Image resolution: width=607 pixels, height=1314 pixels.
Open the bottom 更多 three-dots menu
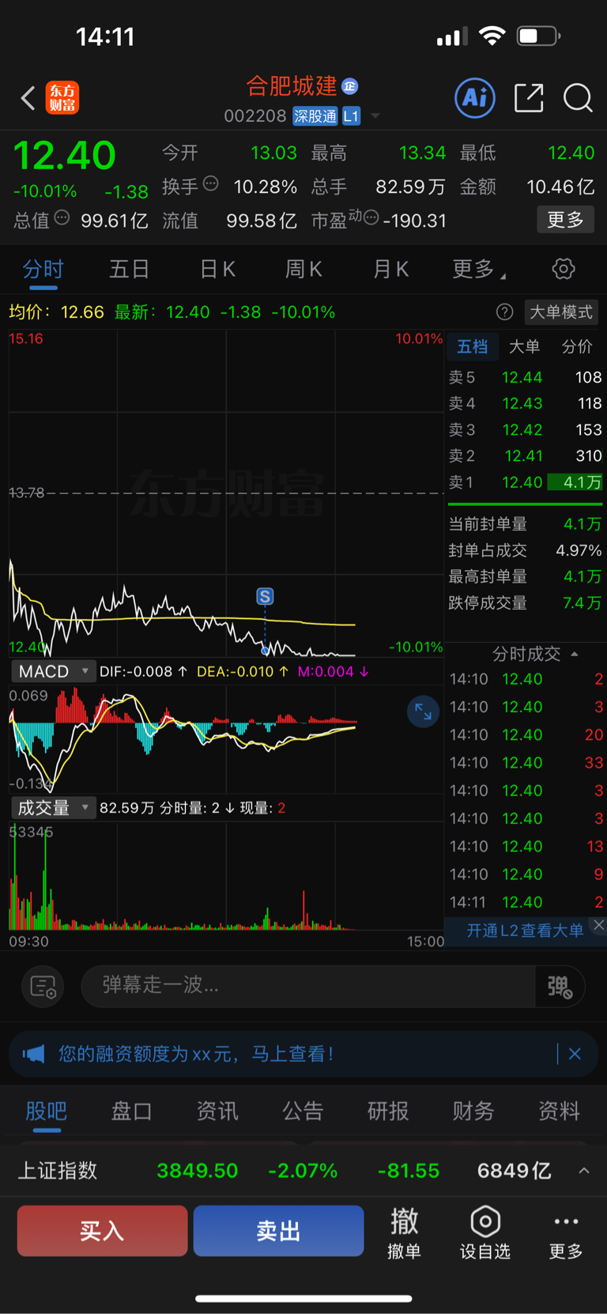[566, 1232]
